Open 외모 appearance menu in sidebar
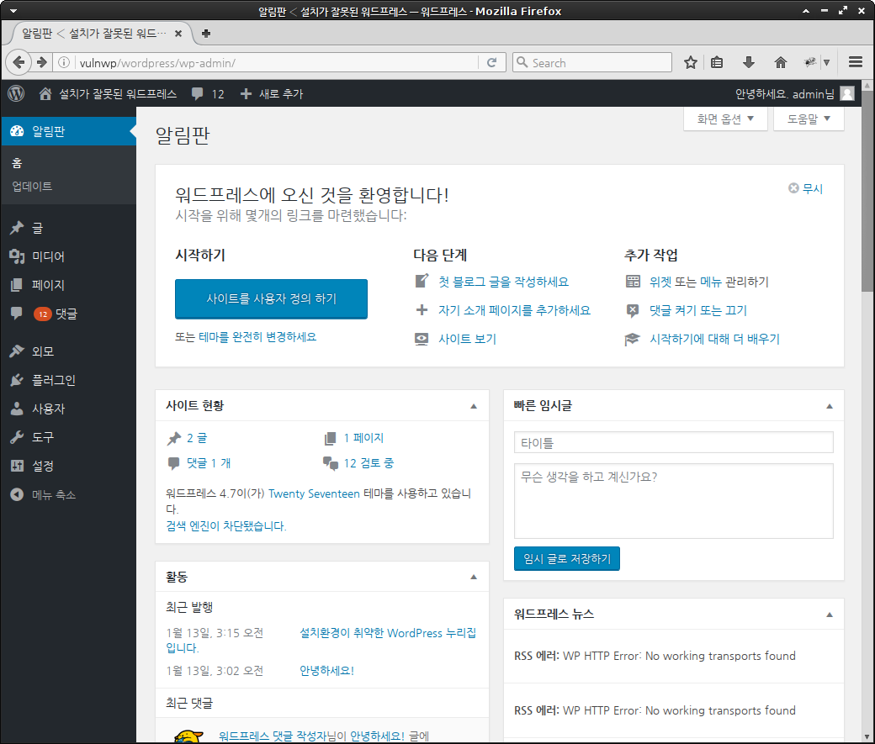 click(x=68, y=351)
